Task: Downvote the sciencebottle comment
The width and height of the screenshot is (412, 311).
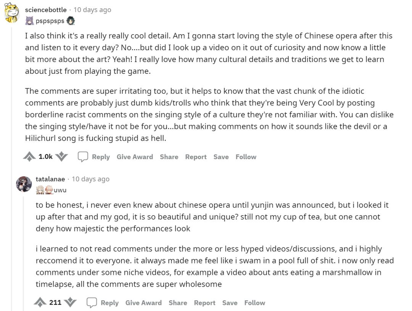Action: [x=62, y=156]
